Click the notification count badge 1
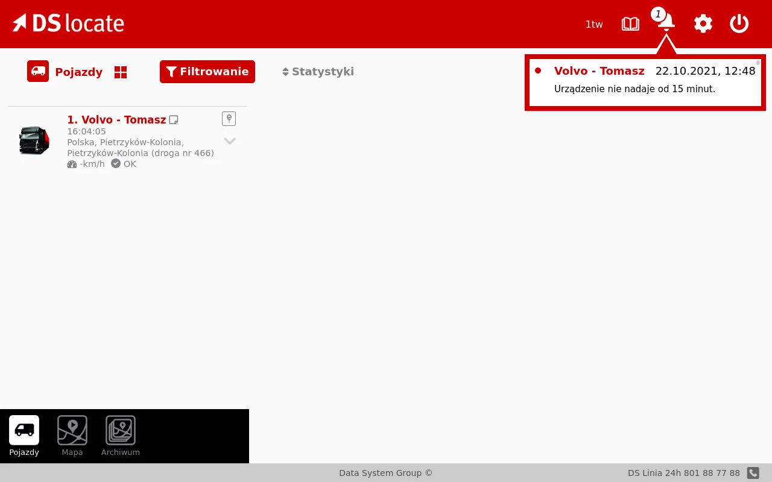This screenshot has width=772, height=482. coord(658,14)
